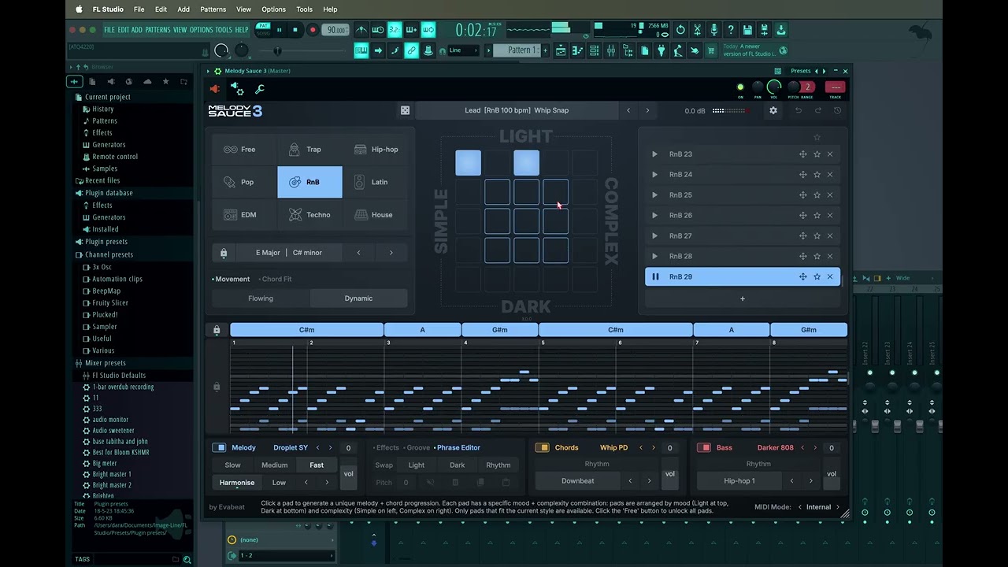Go to previous lead sound preset arrow

(628, 110)
